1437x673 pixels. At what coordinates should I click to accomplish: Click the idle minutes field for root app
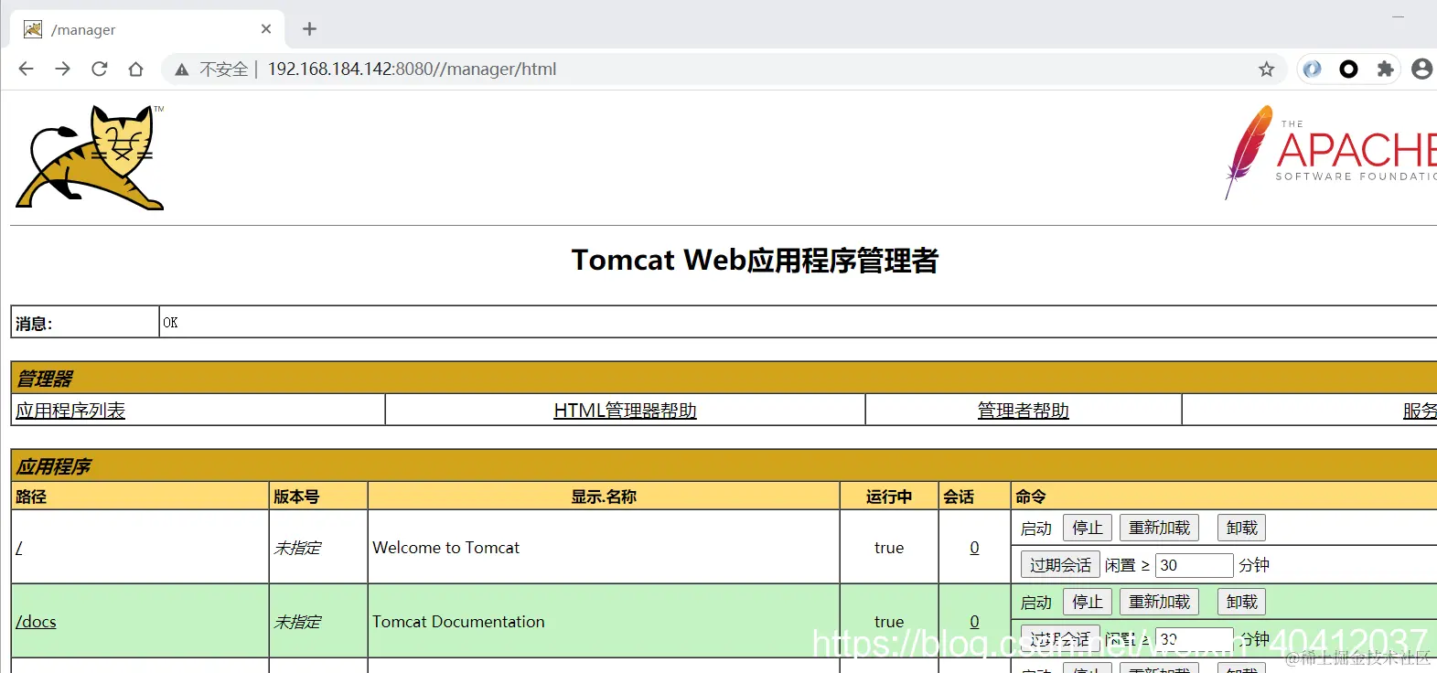(1195, 565)
